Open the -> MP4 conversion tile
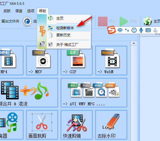 click(x=12, y=60)
